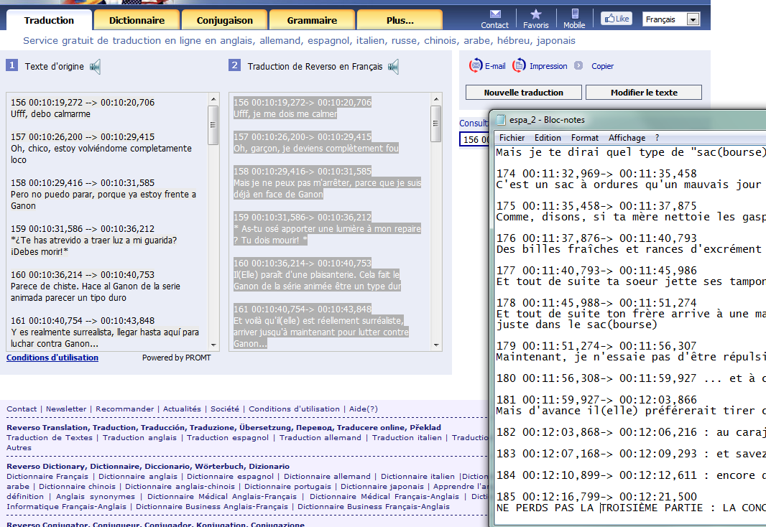766x527 pixels.
Task: Open the Affichage menu in Bloc-notes
Action: (x=627, y=138)
